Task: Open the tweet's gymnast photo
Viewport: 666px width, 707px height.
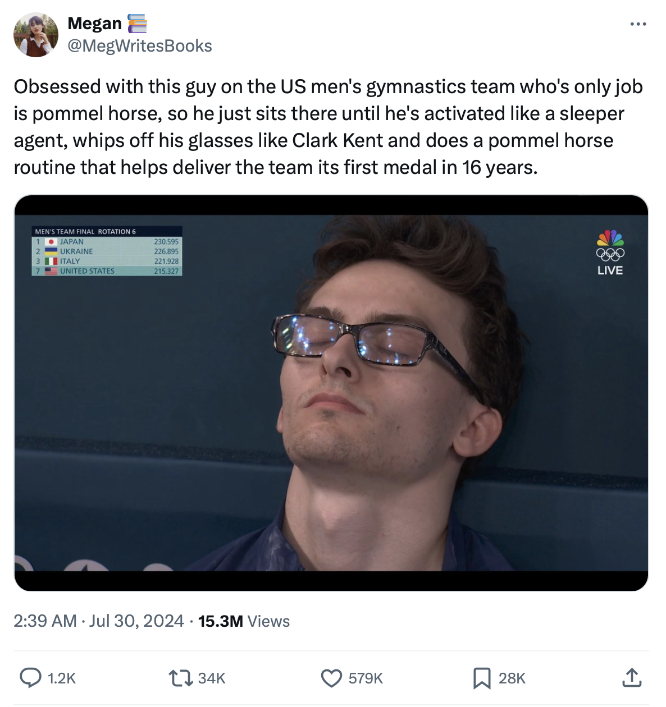Action: tap(331, 393)
